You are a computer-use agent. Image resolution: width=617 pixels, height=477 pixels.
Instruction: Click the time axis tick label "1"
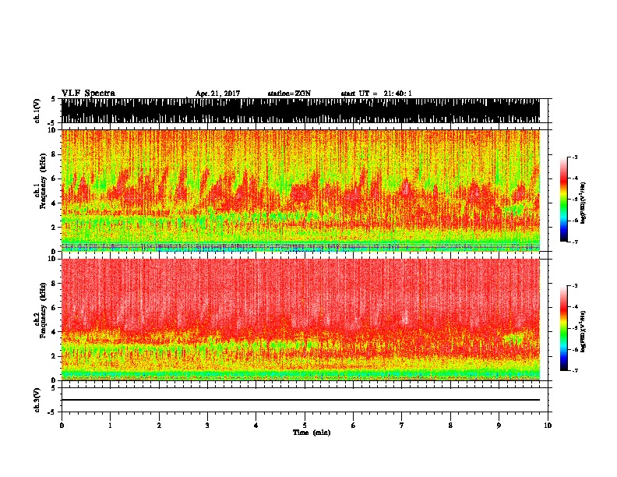tap(110, 425)
